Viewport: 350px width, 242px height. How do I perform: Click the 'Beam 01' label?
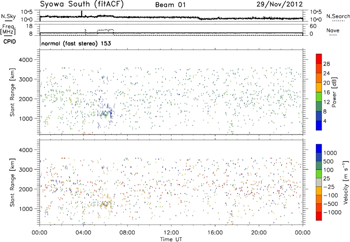[x=170, y=5]
